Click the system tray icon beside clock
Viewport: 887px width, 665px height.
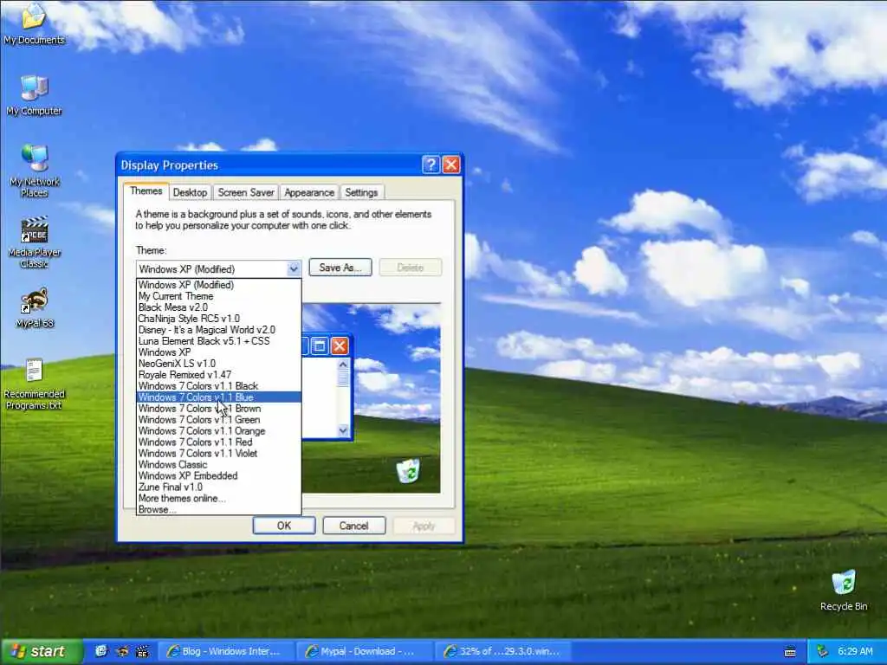(x=823, y=652)
